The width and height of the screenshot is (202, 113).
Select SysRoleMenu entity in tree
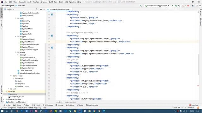click(26, 29)
